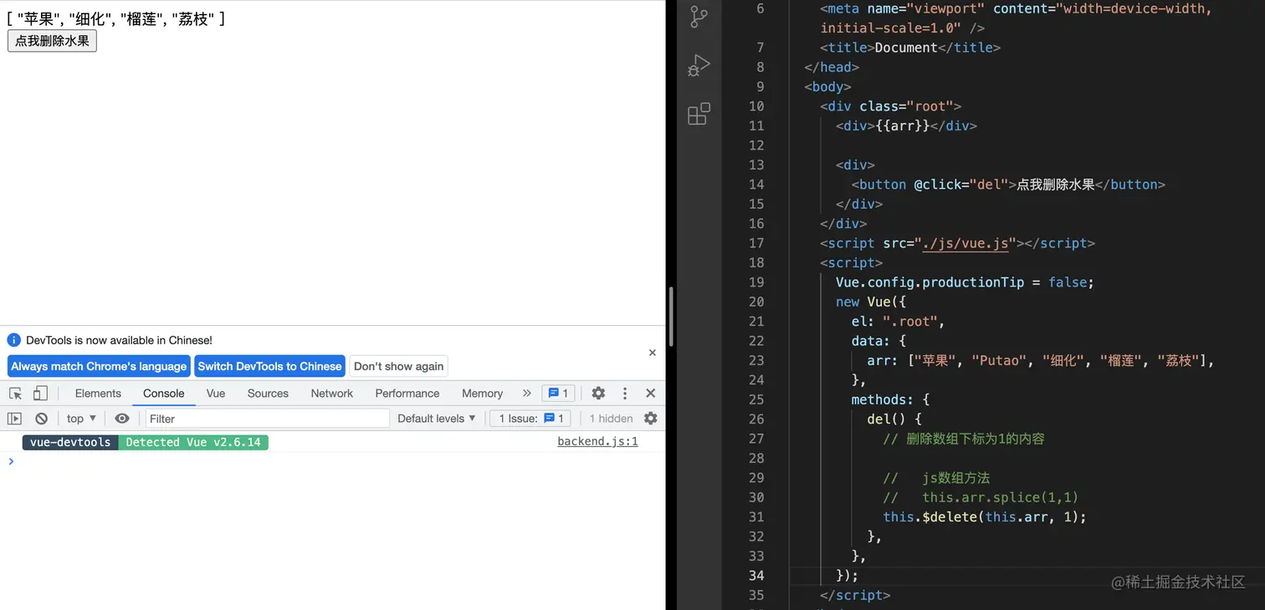
Task: Click the Detected Vue v2.6.14 message
Action: click(193, 442)
